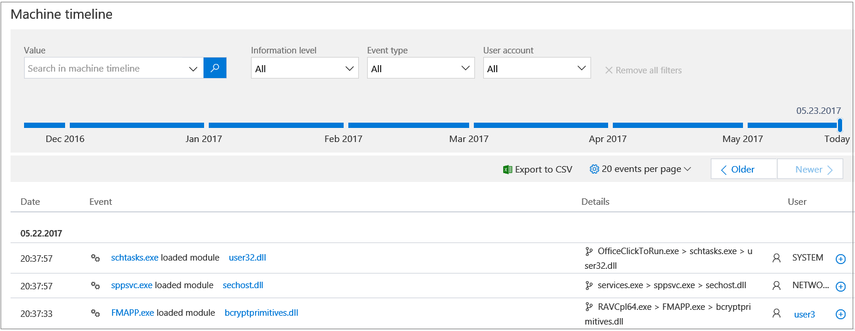Open the bcryptprimitives.dll module link
This screenshot has height=331, width=855.
(262, 313)
